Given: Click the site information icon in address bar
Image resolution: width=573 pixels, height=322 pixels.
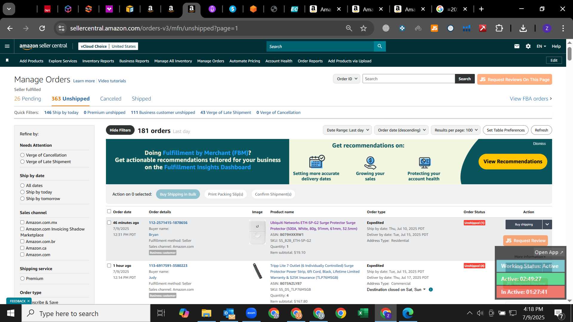Looking at the screenshot, I should [61, 28].
